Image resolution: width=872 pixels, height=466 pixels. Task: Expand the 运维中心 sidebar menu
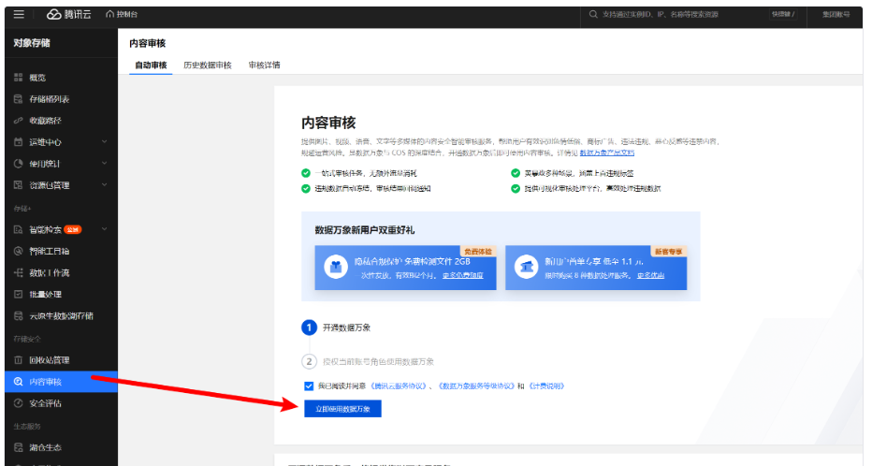[61, 142]
